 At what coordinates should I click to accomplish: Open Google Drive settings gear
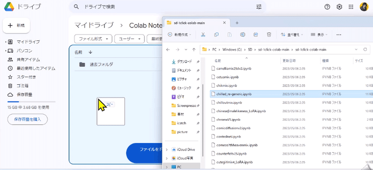point(339,7)
